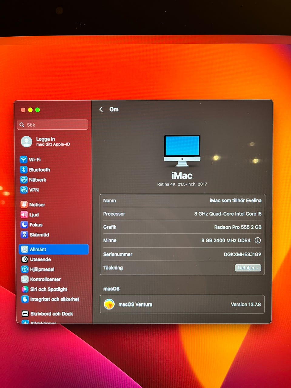Click the Detaljer... coverage button

(x=248, y=268)
